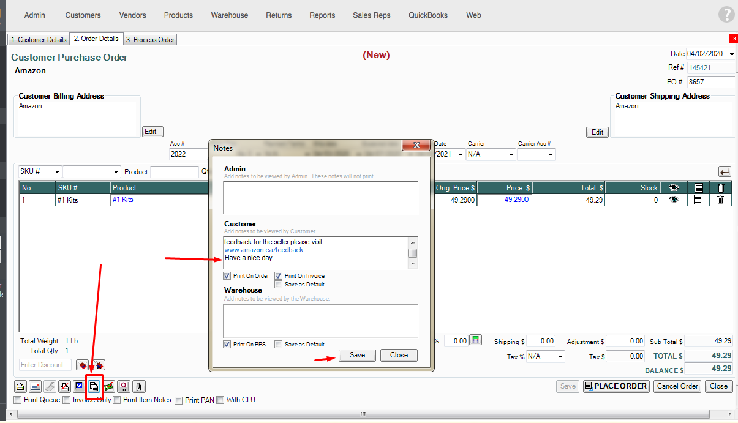Click Save in the Notes dialog
This screenshot has height=423, width=738.
pyautogui.click(x=357, y=355)
